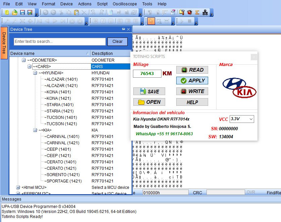Pin the Device Tree panel
The height and width of the screenshot is (222, 281).
tap(123, 29)
